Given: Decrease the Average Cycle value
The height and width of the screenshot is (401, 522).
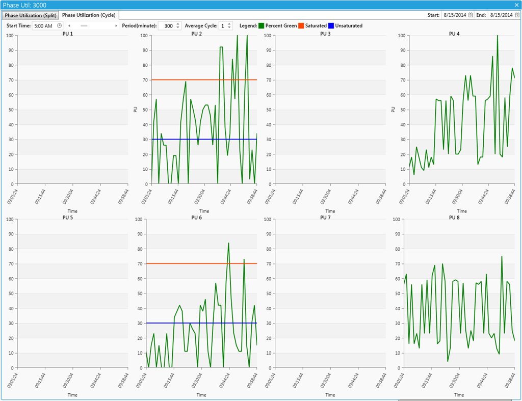Looking at the screenshot, I should pos(229,28).
